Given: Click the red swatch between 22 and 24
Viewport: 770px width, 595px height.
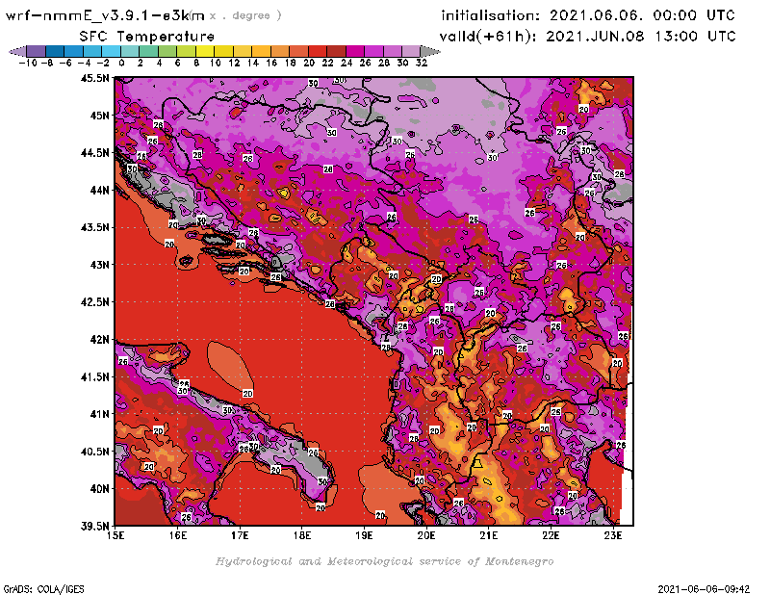Looking at the screenshot, I should coord(337,50).
